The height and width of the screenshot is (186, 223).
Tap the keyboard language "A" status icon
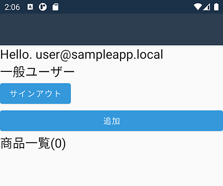click(30, 7)
